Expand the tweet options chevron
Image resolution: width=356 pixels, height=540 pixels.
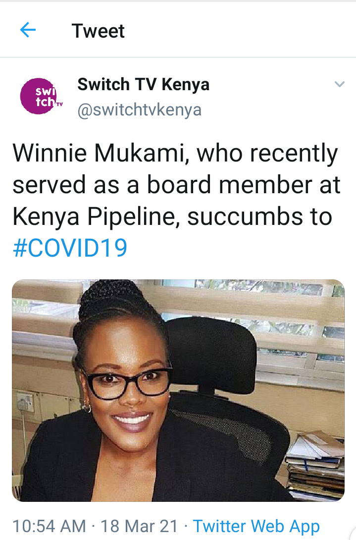point(339,85)
